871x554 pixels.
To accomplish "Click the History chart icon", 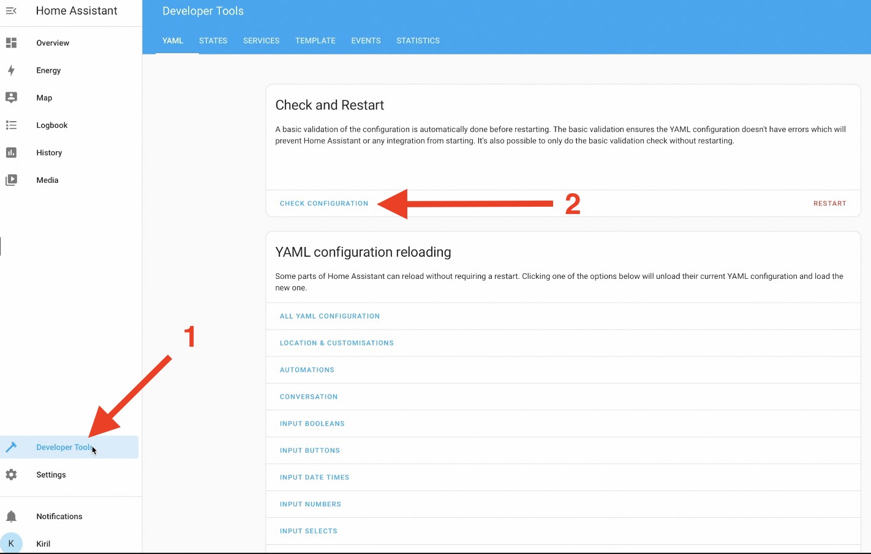I will click(x=11, y=152).
